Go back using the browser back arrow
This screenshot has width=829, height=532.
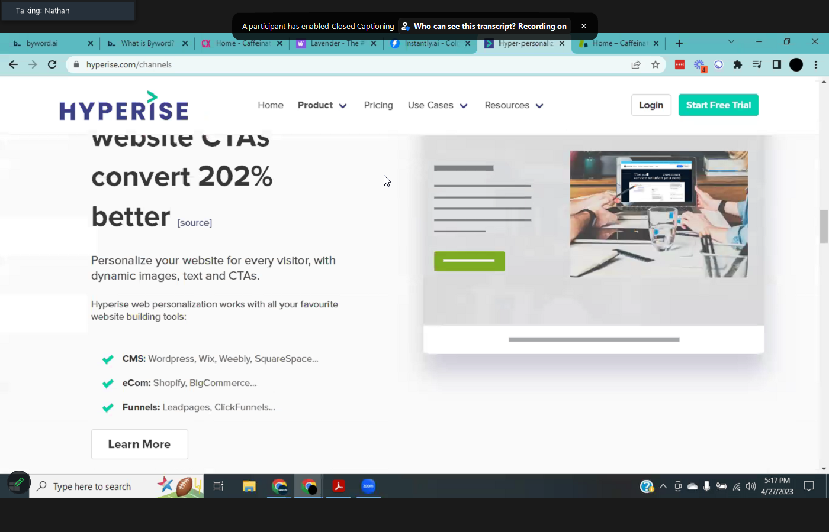(13, 64)
